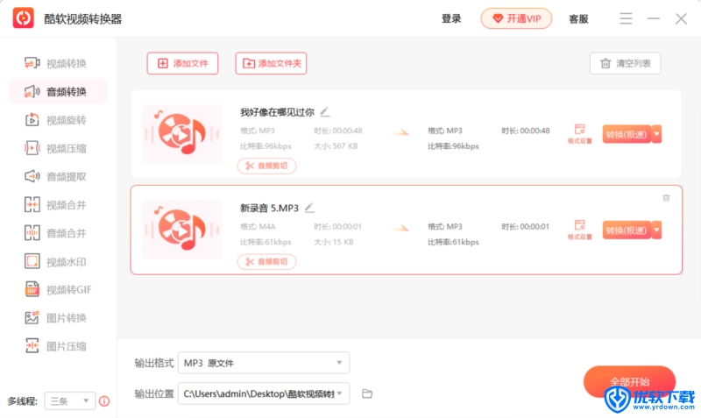
Task: Clear the list with 清空列表
Action: 625,63
